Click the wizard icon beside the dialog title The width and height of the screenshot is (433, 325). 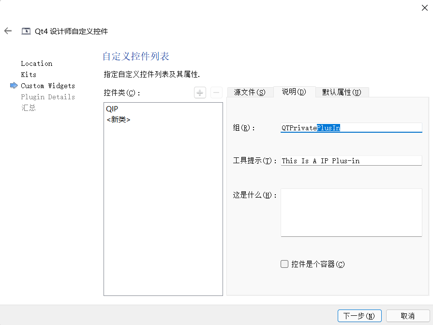click(x=26, y=31)
